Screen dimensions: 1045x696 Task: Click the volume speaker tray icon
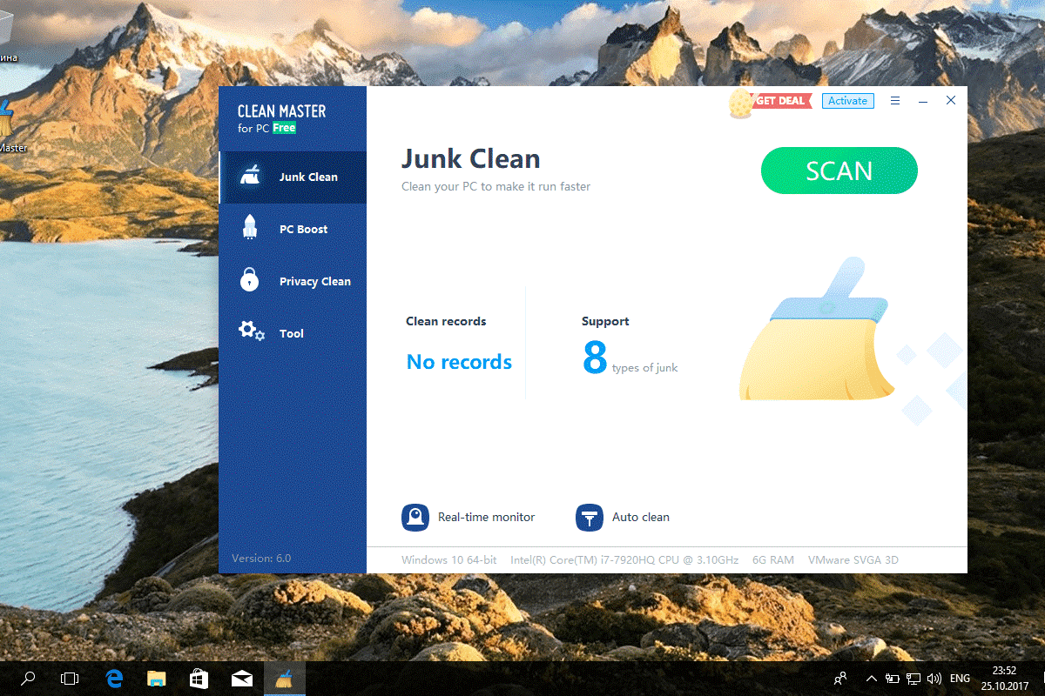pyautogui.click(x=934, y=679)
